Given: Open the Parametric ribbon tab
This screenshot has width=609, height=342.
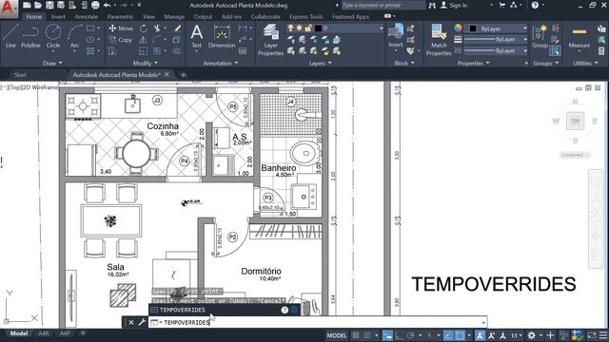Looking at the screenshot, I should click(x=120, y=17).
